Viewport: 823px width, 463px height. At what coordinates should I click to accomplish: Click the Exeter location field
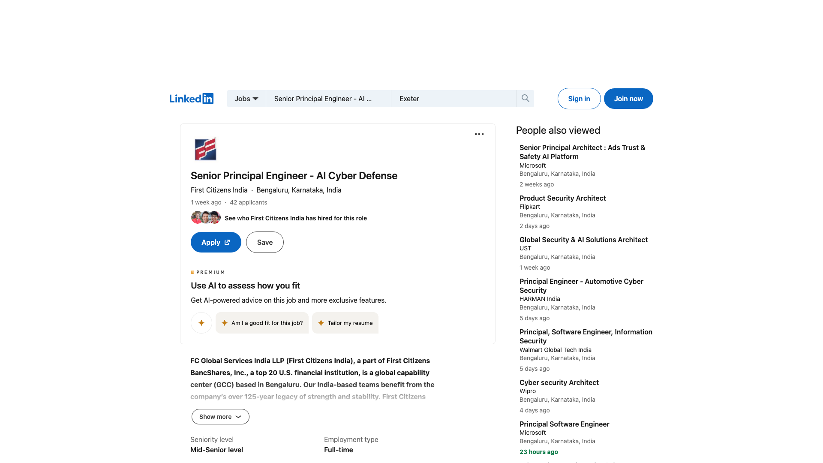[454, 99]
